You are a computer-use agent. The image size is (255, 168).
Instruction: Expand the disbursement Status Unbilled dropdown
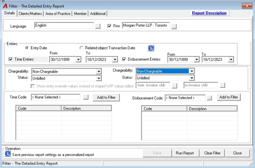[192, 78]
